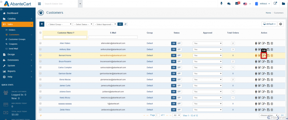Open Orders under Sales
Image resolution: width=288 pixels, height=120 pixels.
pos(12,30)
